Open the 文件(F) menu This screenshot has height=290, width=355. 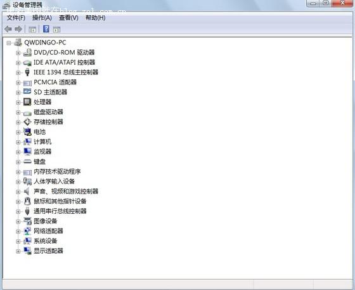(x=16, y=18)
